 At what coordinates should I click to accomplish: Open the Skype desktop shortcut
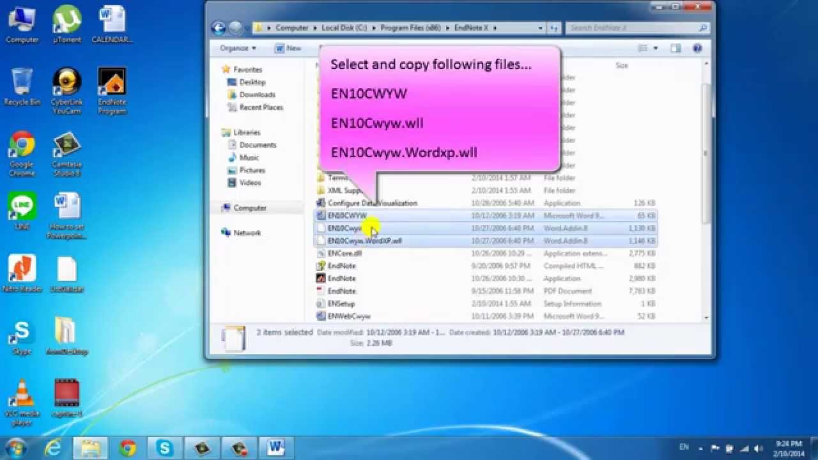22,336
